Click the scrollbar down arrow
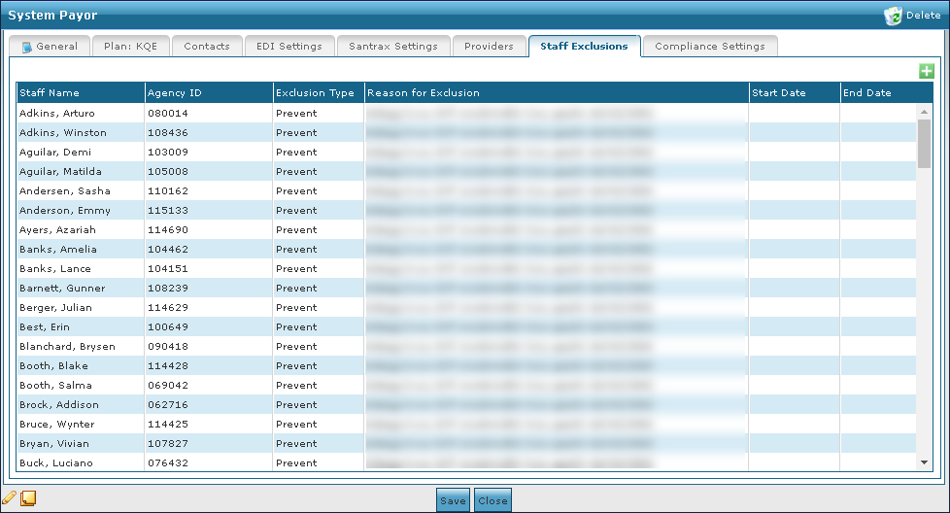The image size is (950, 513). 924,463
